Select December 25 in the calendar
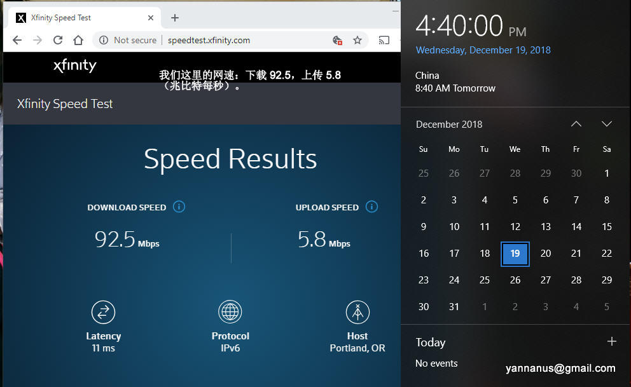Viewport: 631px width, 387px height. point(485,280)
